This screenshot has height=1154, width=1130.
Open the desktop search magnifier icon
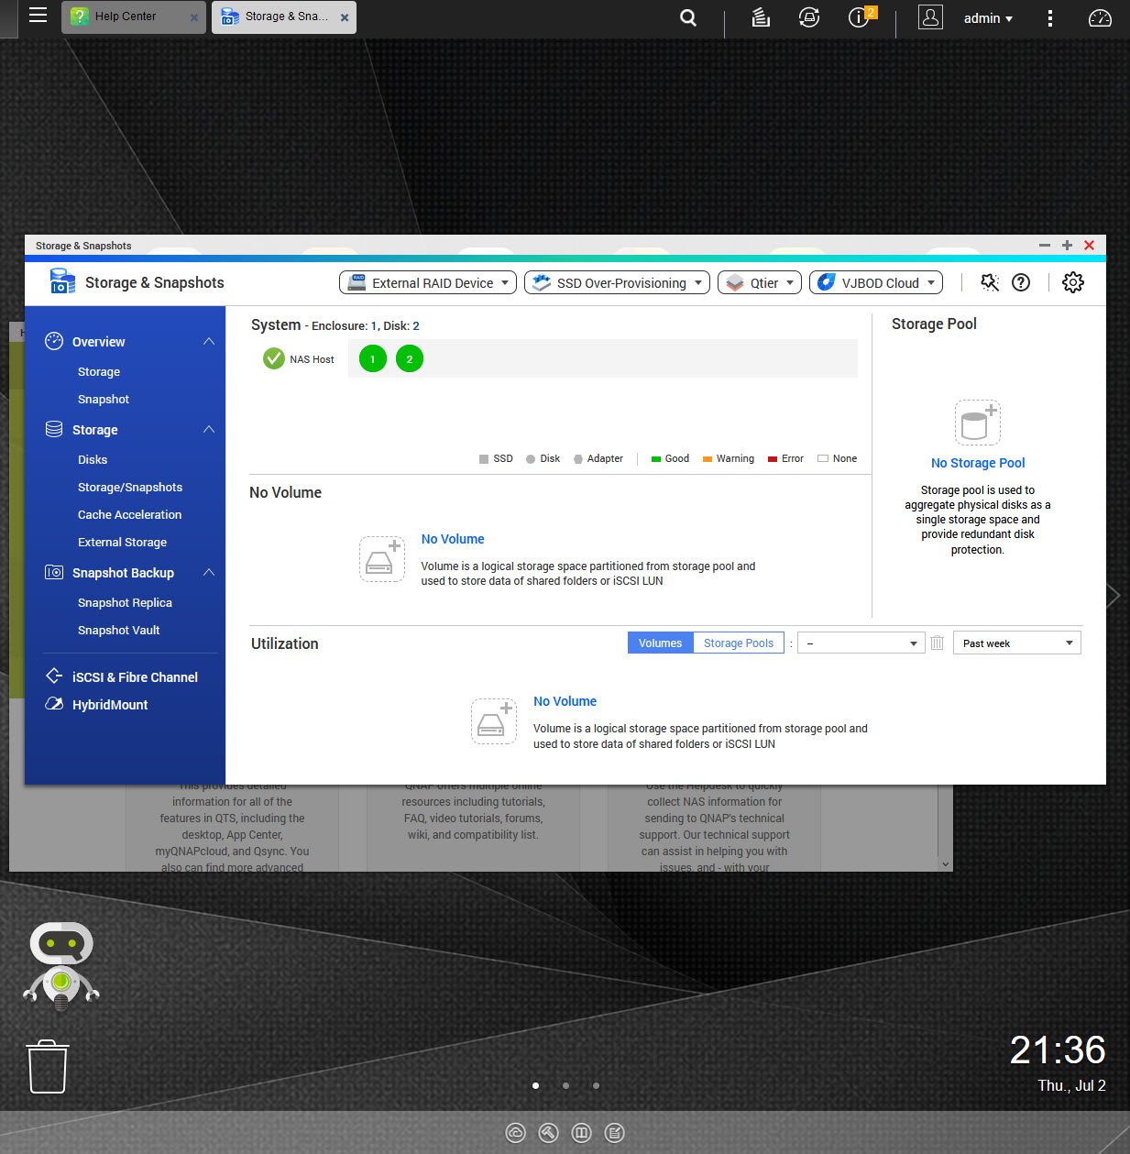pos(688,17)
